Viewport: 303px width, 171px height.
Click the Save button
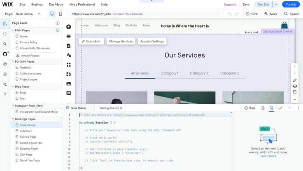point(246,5)
